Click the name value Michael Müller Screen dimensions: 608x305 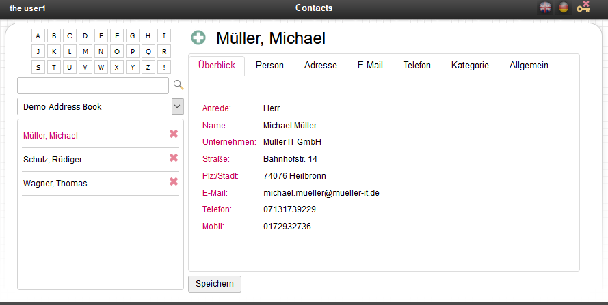pos(290,126)
